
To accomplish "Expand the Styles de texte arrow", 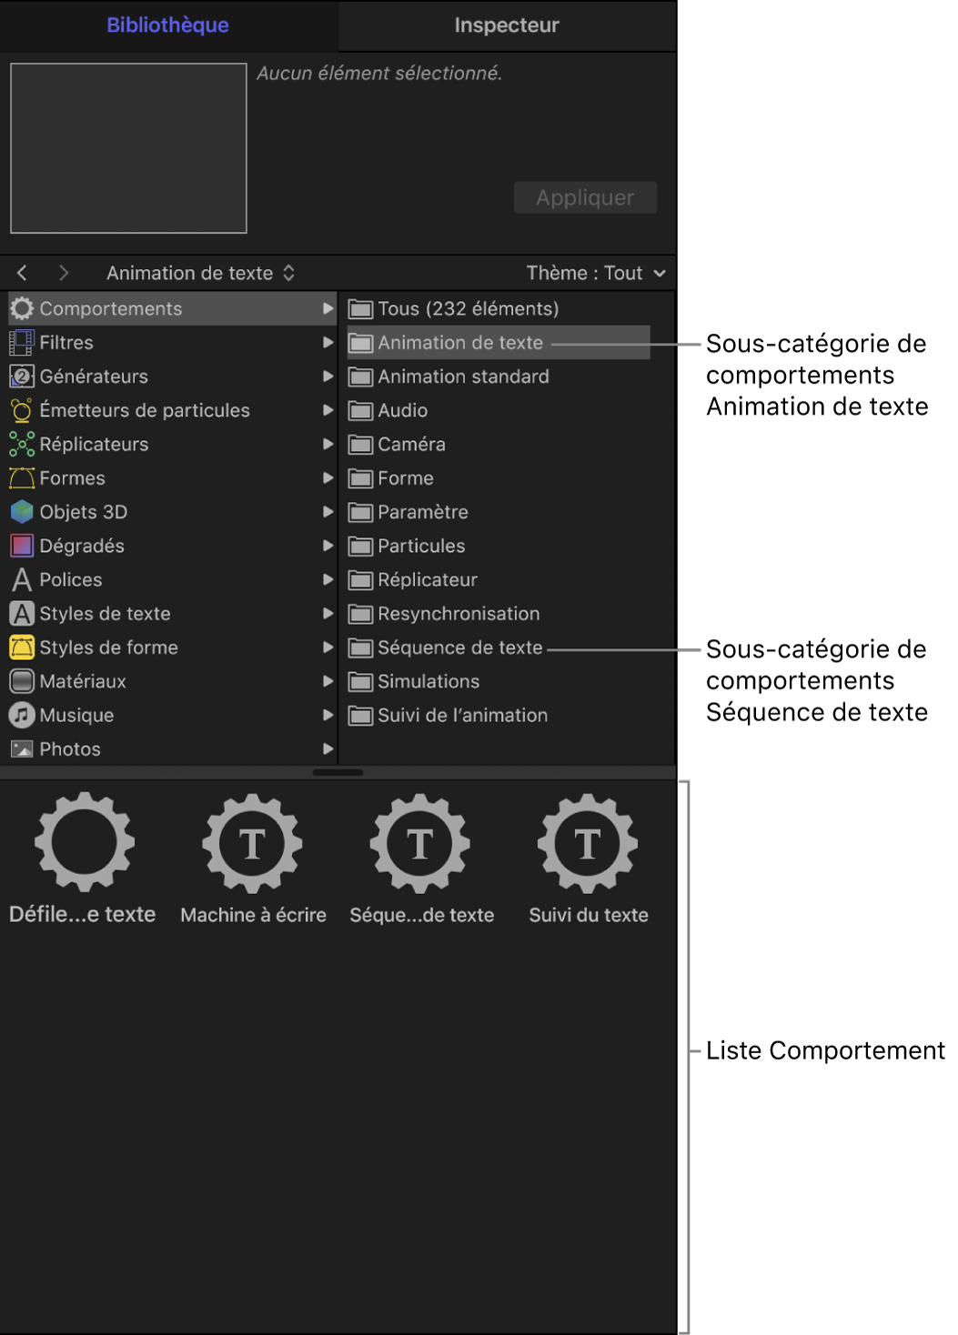I will pos(328,614).
